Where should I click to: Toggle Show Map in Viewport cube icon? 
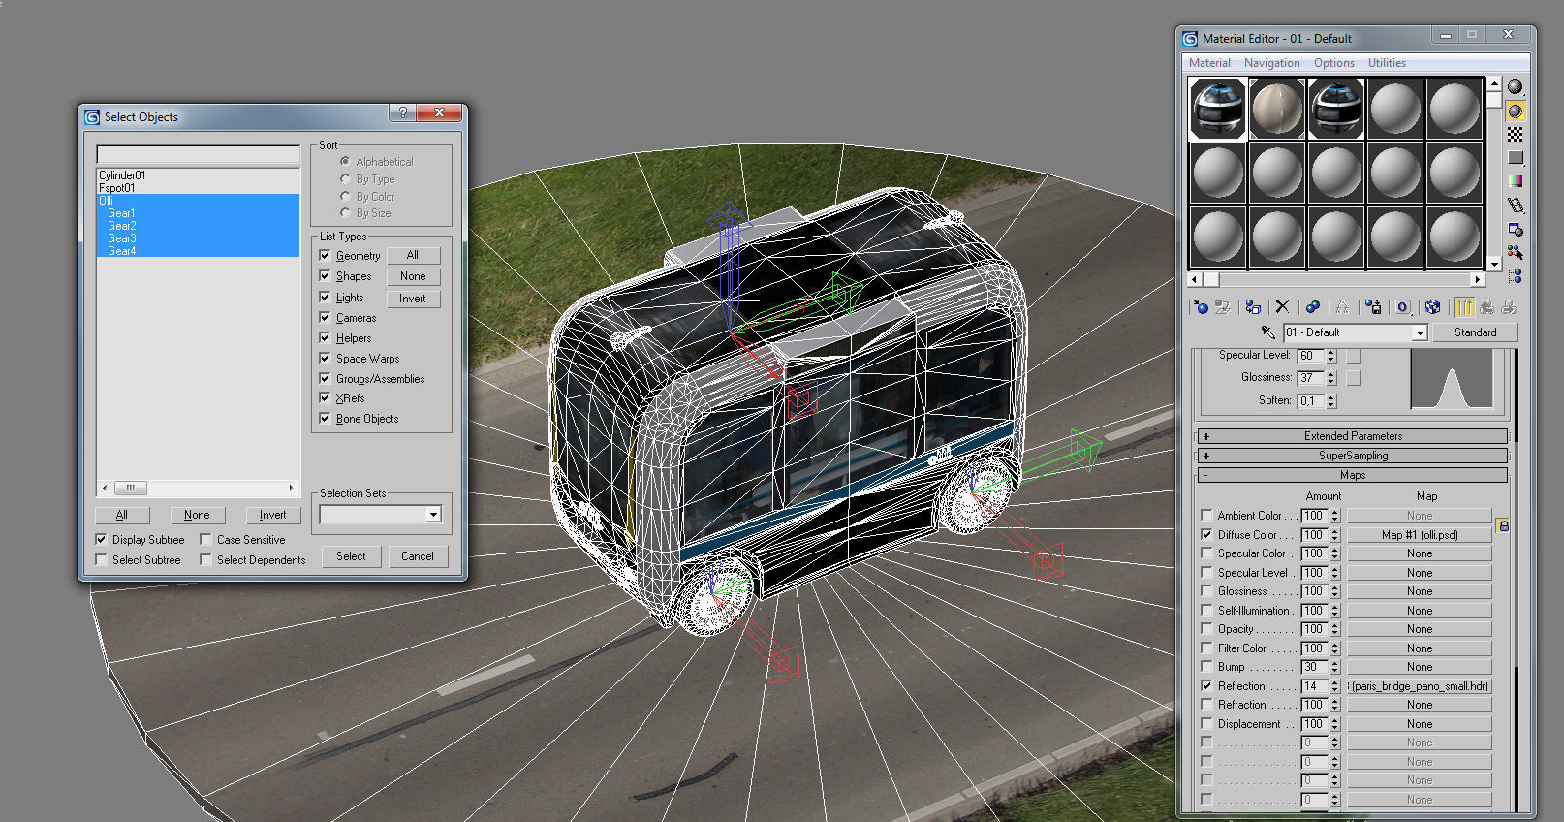pyautogui.click(x=1433, y=307)
